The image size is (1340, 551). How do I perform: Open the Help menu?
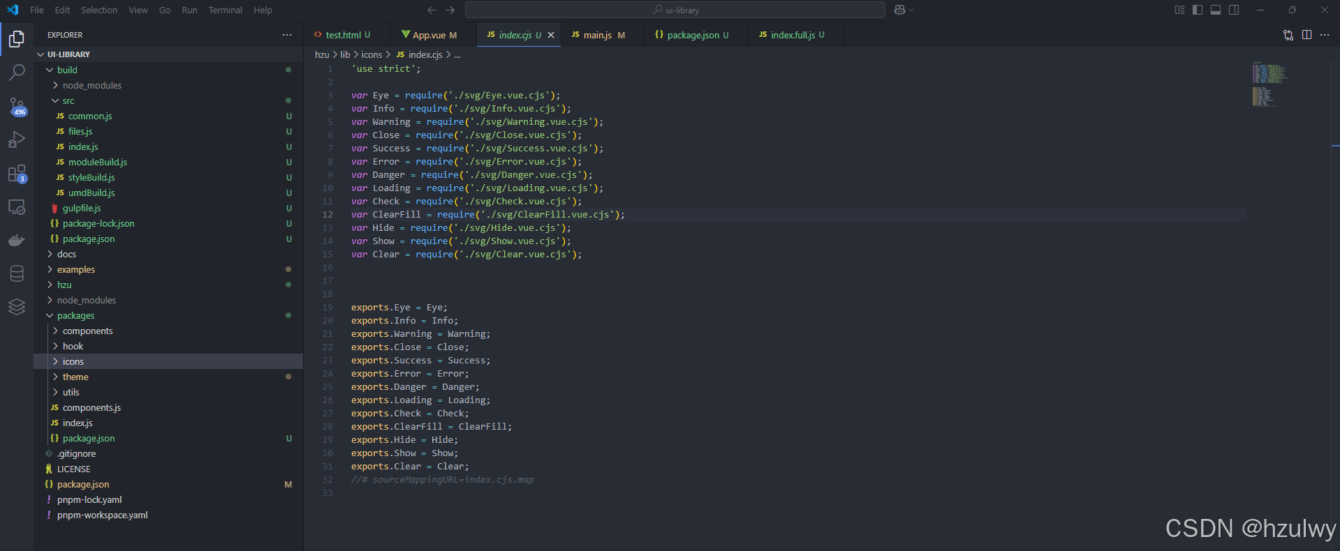[263, 10]
